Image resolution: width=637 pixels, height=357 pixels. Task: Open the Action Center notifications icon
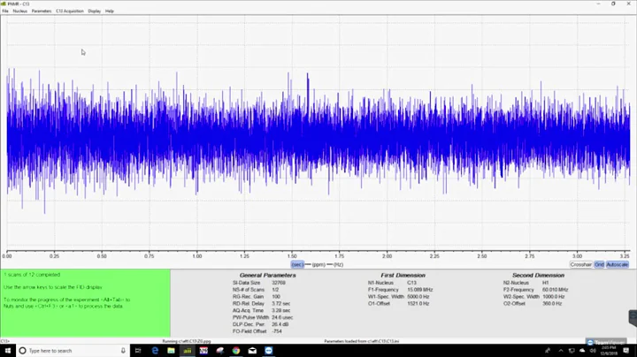626,351
